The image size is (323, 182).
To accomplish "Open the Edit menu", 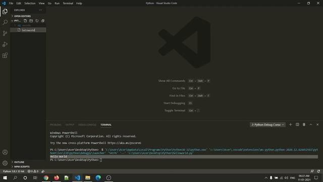I will (19, 4).
